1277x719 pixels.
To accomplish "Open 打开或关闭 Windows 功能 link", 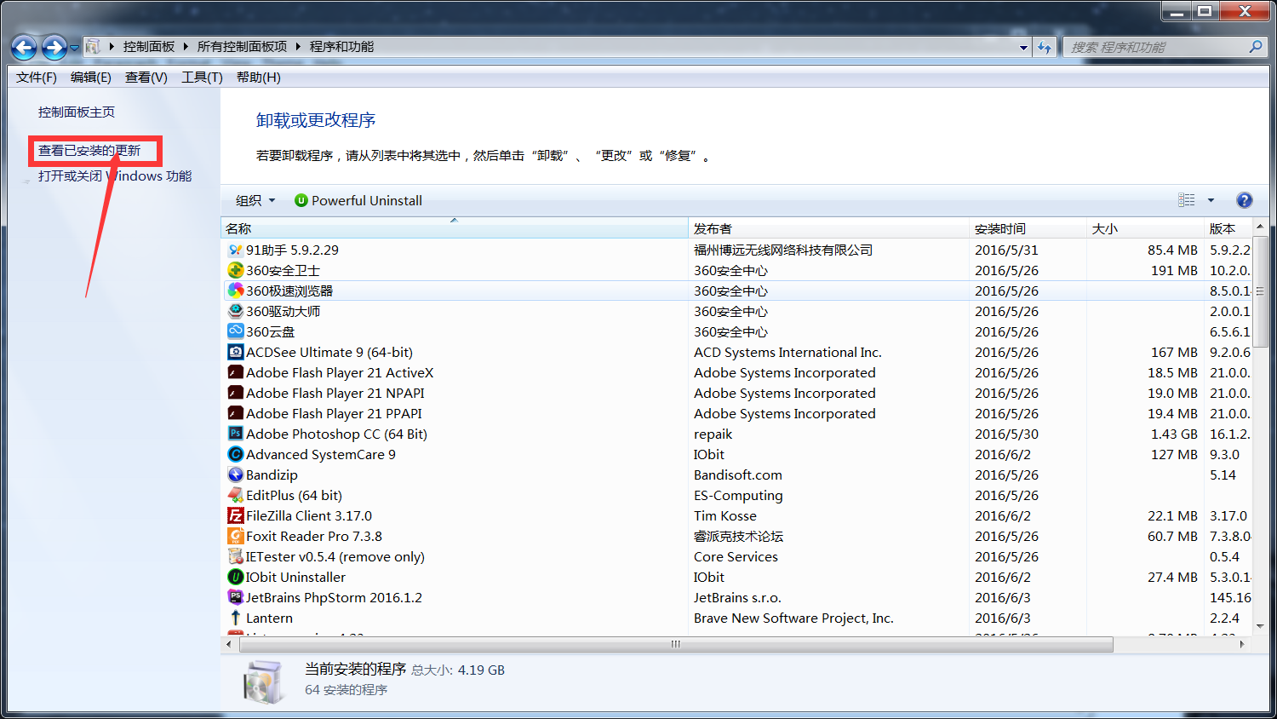I will [x=115, y=176].
